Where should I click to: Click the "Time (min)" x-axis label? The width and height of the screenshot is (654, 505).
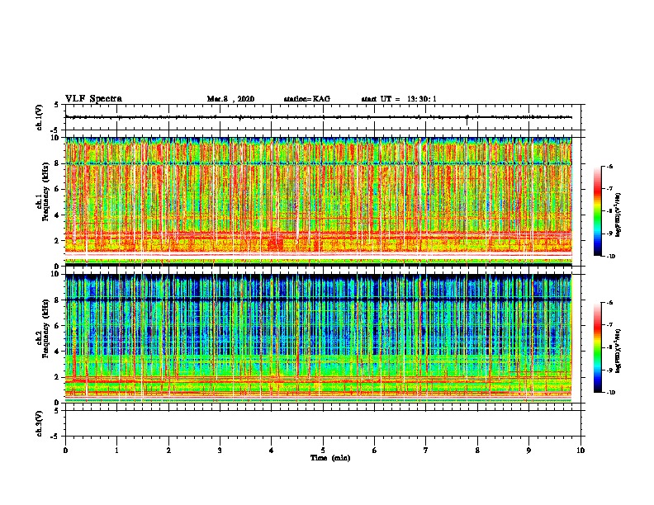(330, 458)
